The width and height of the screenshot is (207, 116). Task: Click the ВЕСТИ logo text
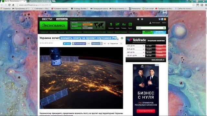[x=47, y=19]
